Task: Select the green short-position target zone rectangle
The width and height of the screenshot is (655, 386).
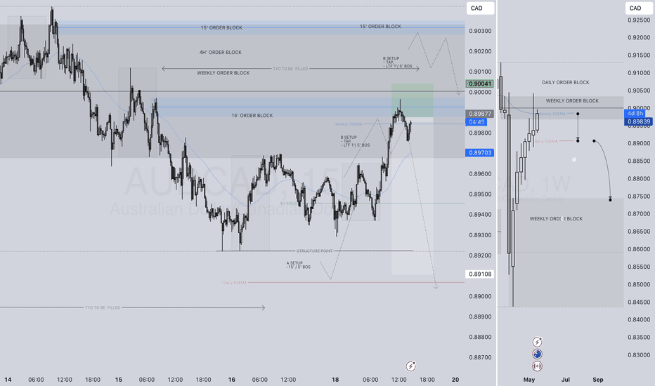Action: click(x=412, y=100)
